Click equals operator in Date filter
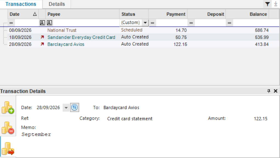Viewport: 280px width, 158px height. tap(11, 23)
